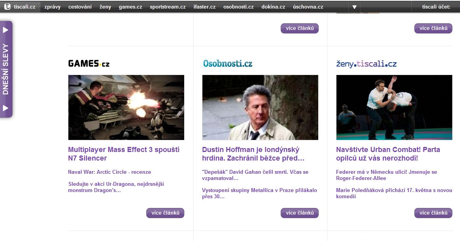Expand the navbar dropdown arrow for more sites

[354, 7]
